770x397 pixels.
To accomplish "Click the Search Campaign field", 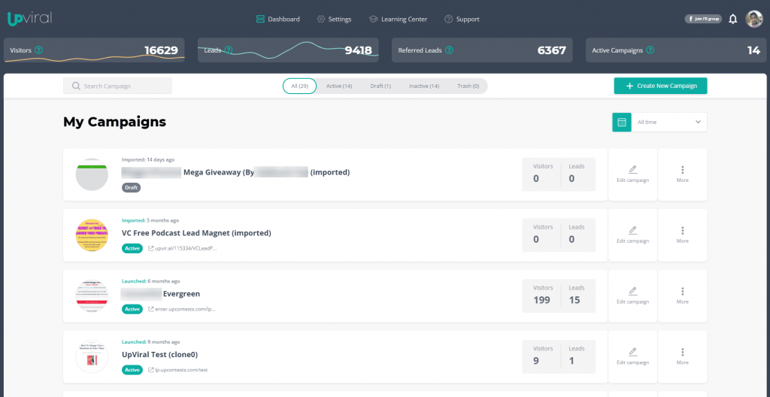I will [117, 86].
